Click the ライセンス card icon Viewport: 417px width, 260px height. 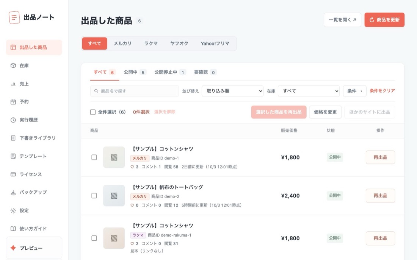[13, 174]
